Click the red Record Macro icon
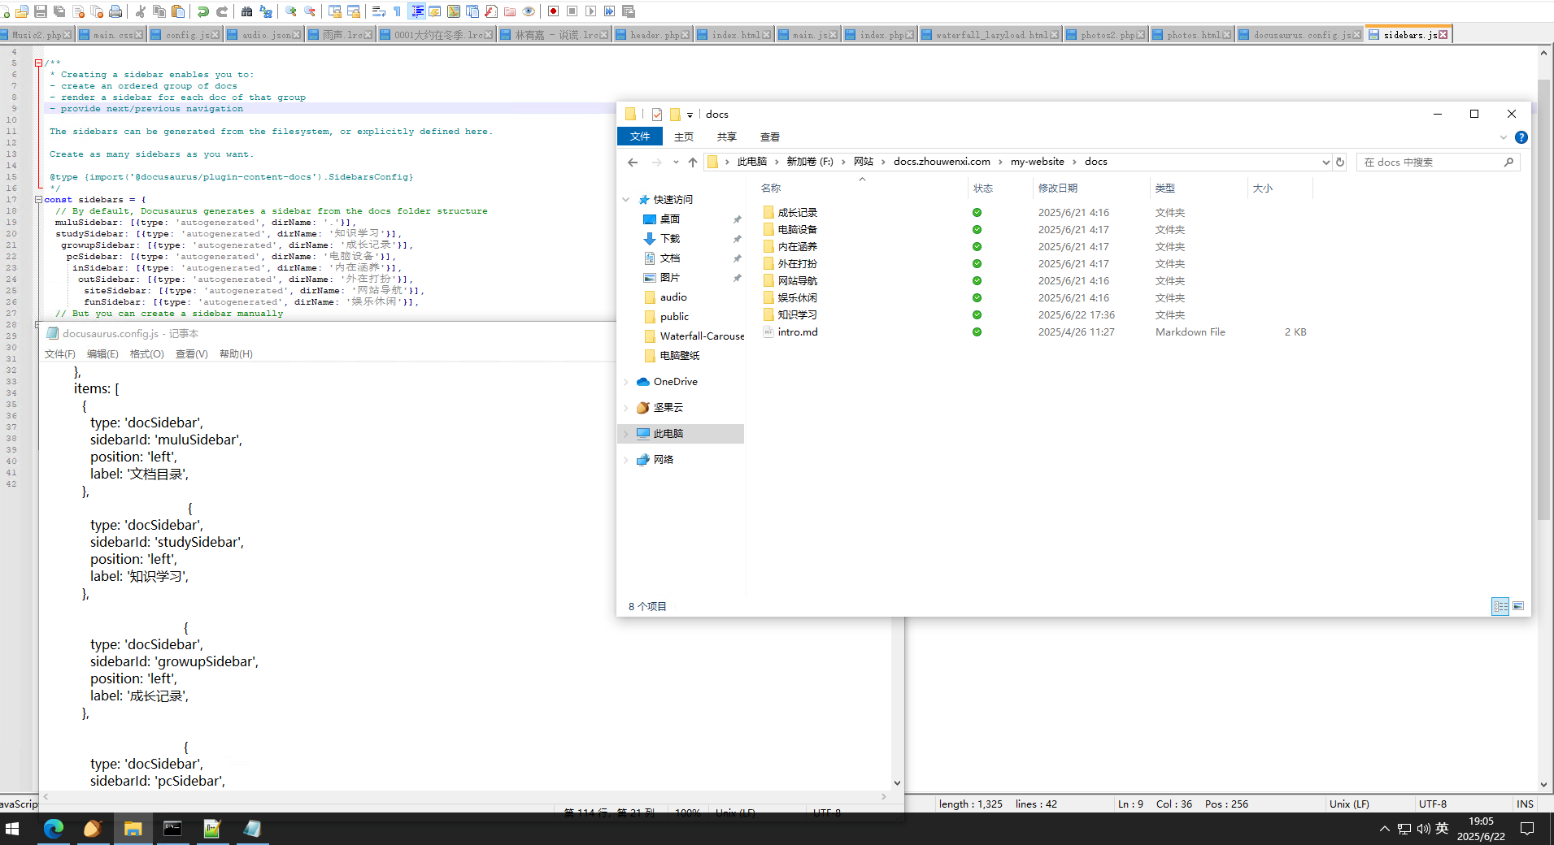The height and width of the screenshot is (845, 1554). 553,11
